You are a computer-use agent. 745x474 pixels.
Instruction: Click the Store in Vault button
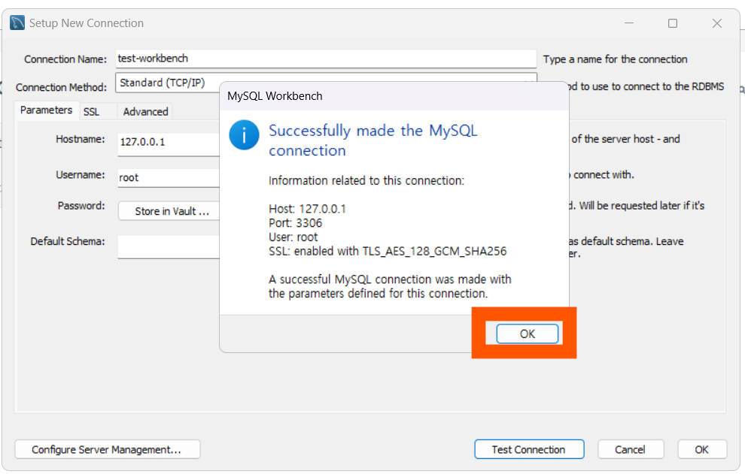click(x=169, y=211)
